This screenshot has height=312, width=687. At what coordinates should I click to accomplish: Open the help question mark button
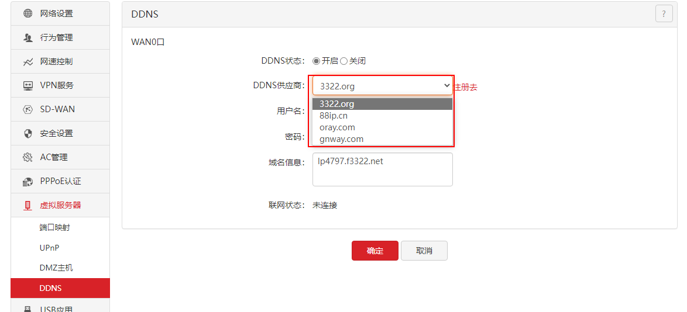click(x=664, y=13)
